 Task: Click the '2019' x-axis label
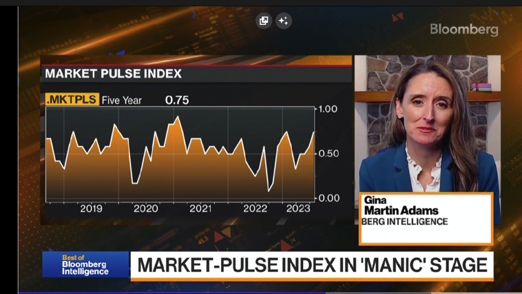tap(91, 208)
